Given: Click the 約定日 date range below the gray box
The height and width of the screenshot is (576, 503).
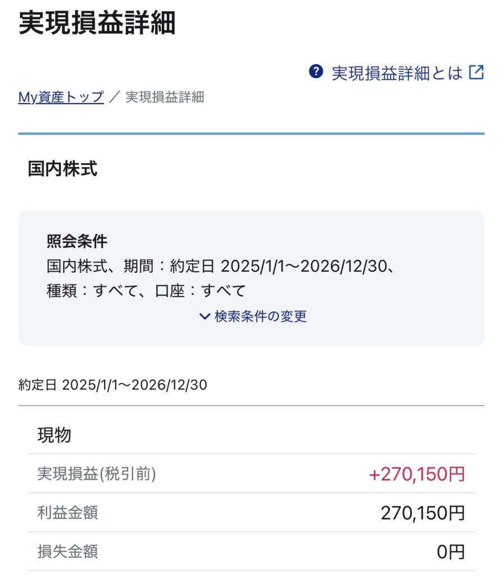Looking at the screenshot, I should point(112,385).
